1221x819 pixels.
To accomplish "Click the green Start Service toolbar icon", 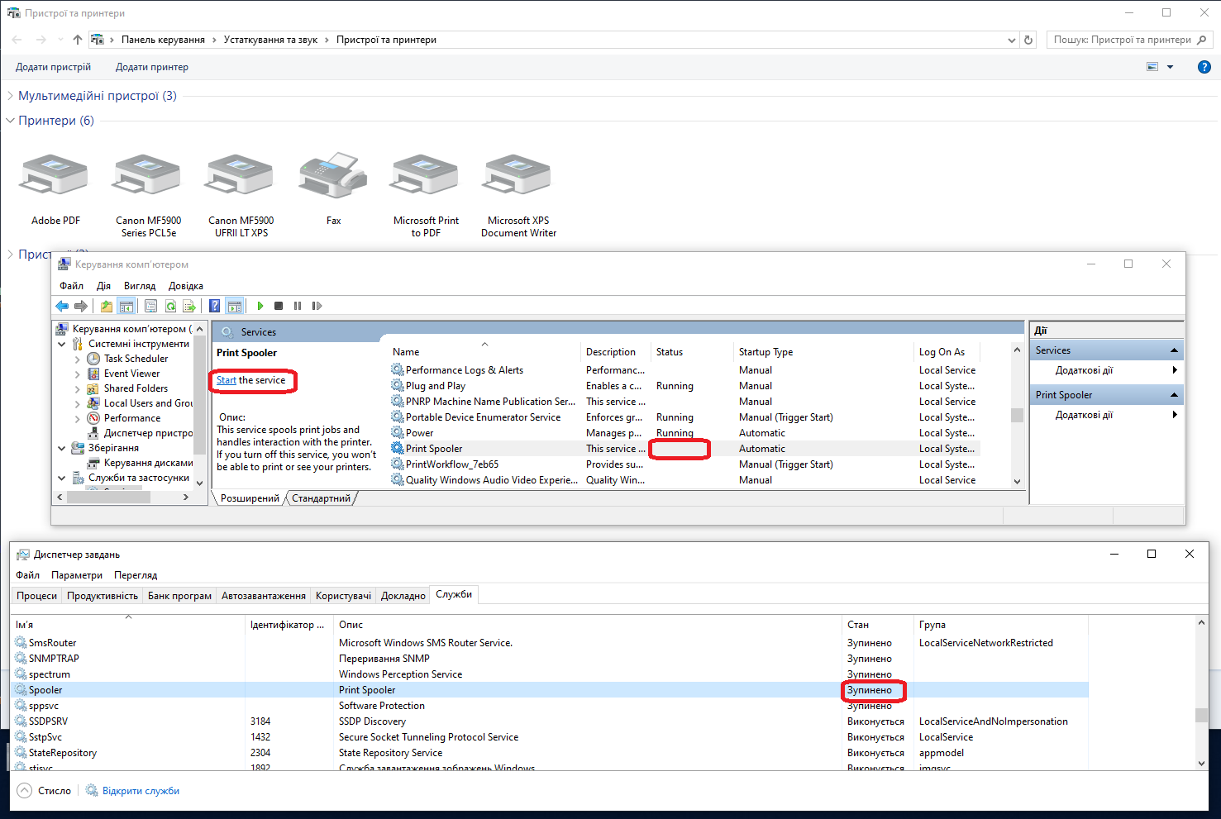I will (x=260, y=306).
